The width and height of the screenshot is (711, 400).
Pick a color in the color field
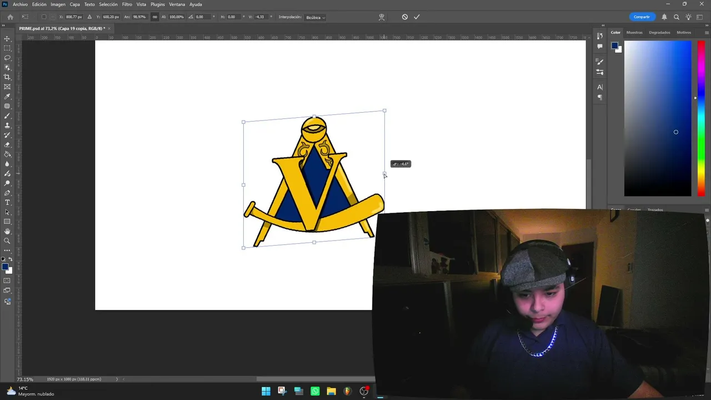[x=658, y=118]
